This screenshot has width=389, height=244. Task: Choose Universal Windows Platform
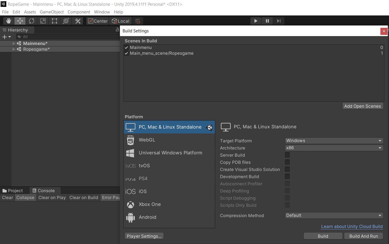click(169, 153)
